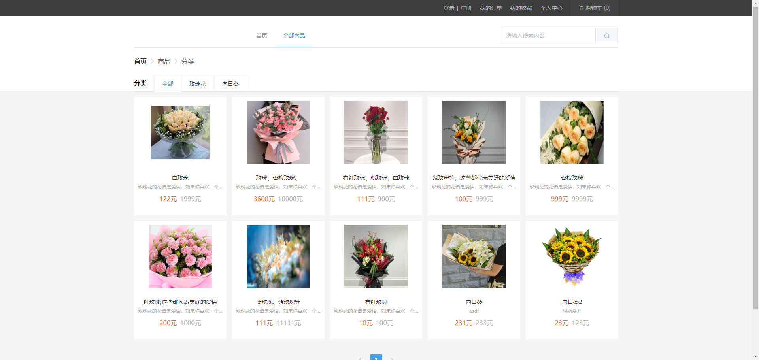Click the 122元 price
Image resolution: width=759 pixels, height=360 pixels.
pyautogui.click(x=168, y=199)
